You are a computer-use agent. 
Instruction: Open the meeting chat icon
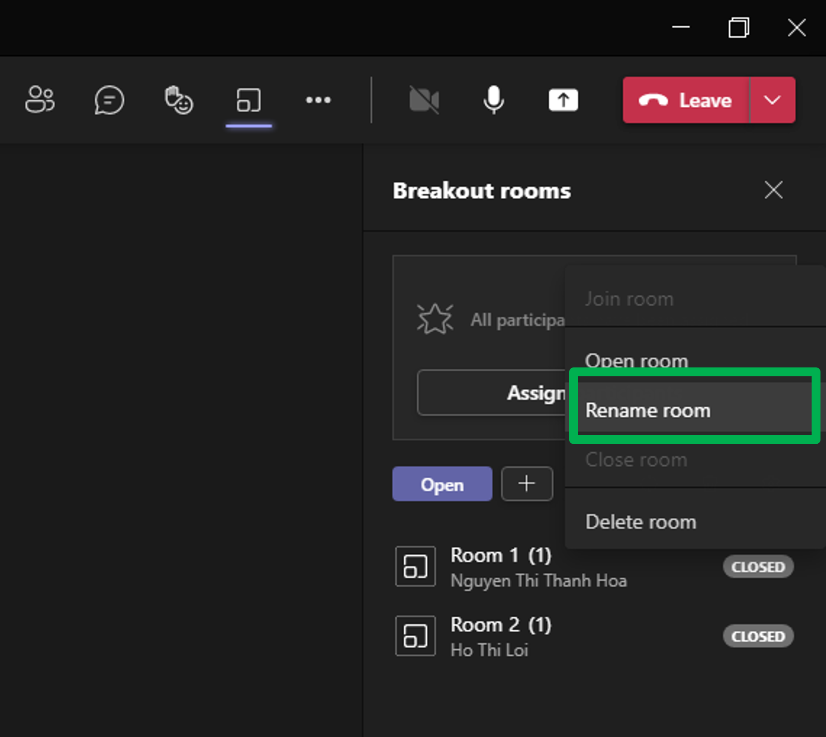(109, 100)
